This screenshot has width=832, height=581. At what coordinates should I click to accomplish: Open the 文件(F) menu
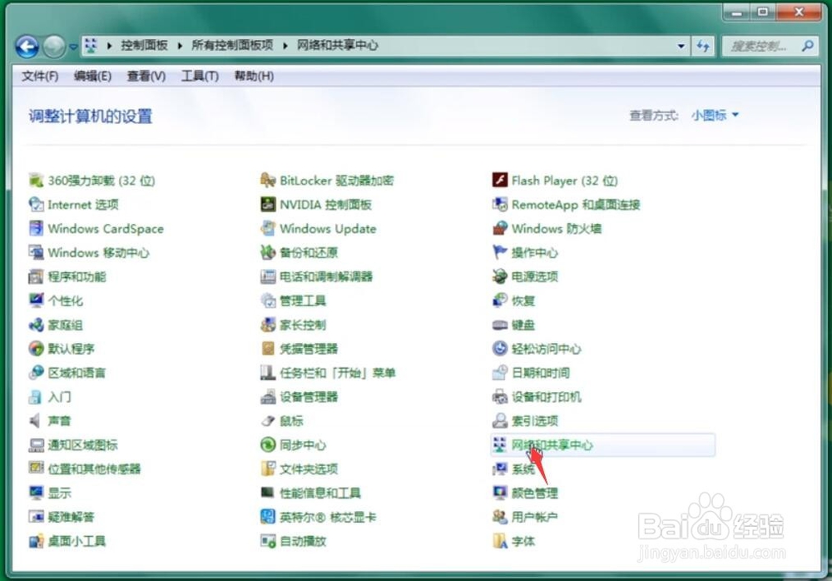coord(40,77)
